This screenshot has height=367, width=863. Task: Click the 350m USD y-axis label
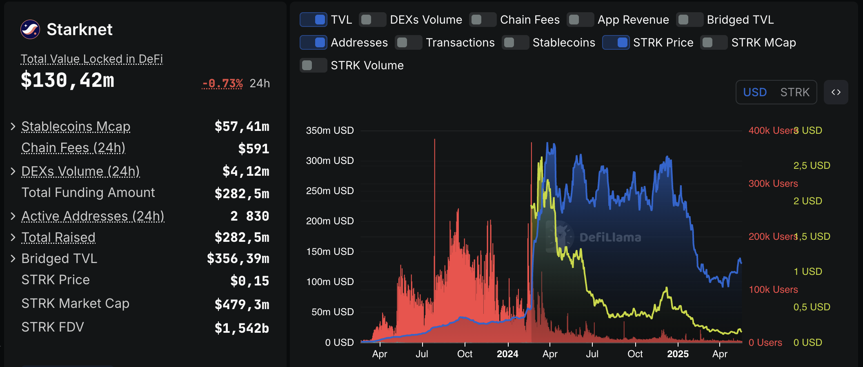330,130
